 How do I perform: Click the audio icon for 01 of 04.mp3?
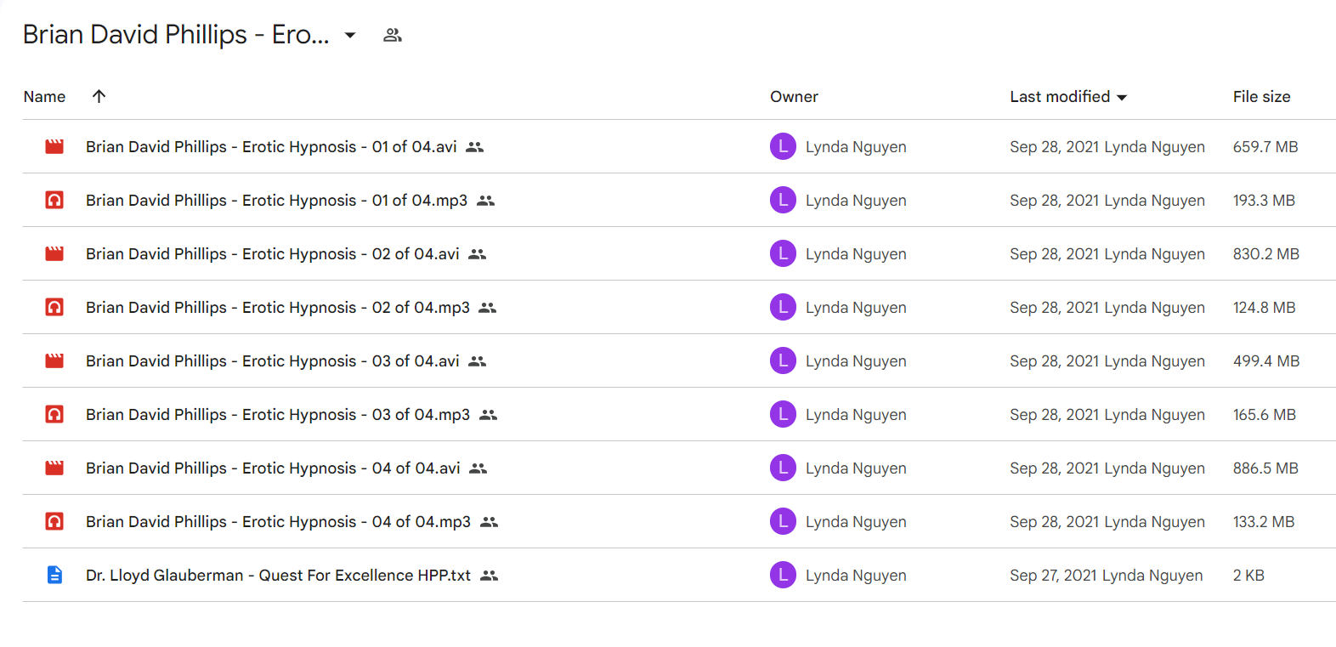(x=54, y=200)
